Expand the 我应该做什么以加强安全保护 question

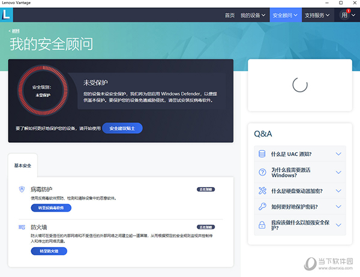[300, 225]
